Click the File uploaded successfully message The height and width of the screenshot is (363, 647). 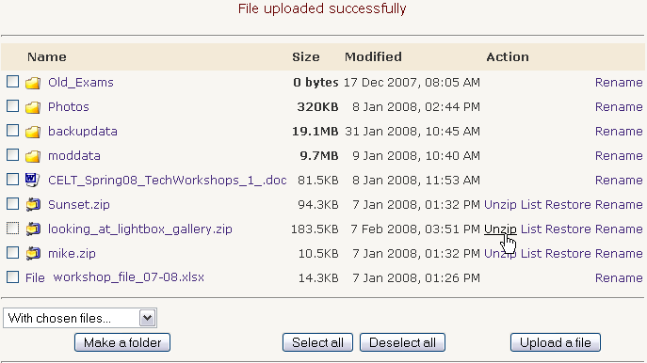click(x=322, y=8)
